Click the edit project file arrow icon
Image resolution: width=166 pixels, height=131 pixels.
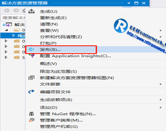(x=31, y=92)
